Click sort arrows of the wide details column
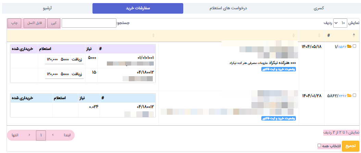This screenshot has height=153, width=361. pyautogui.click(x=294, y=35)
